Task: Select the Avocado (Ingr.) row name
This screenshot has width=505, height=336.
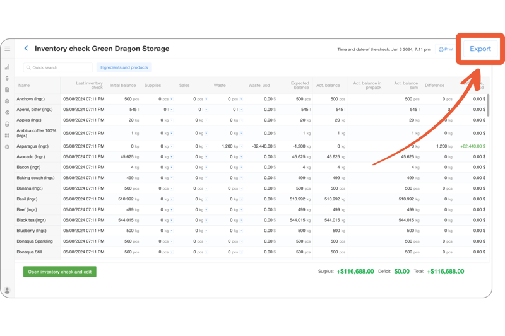Action: (31, 157)
